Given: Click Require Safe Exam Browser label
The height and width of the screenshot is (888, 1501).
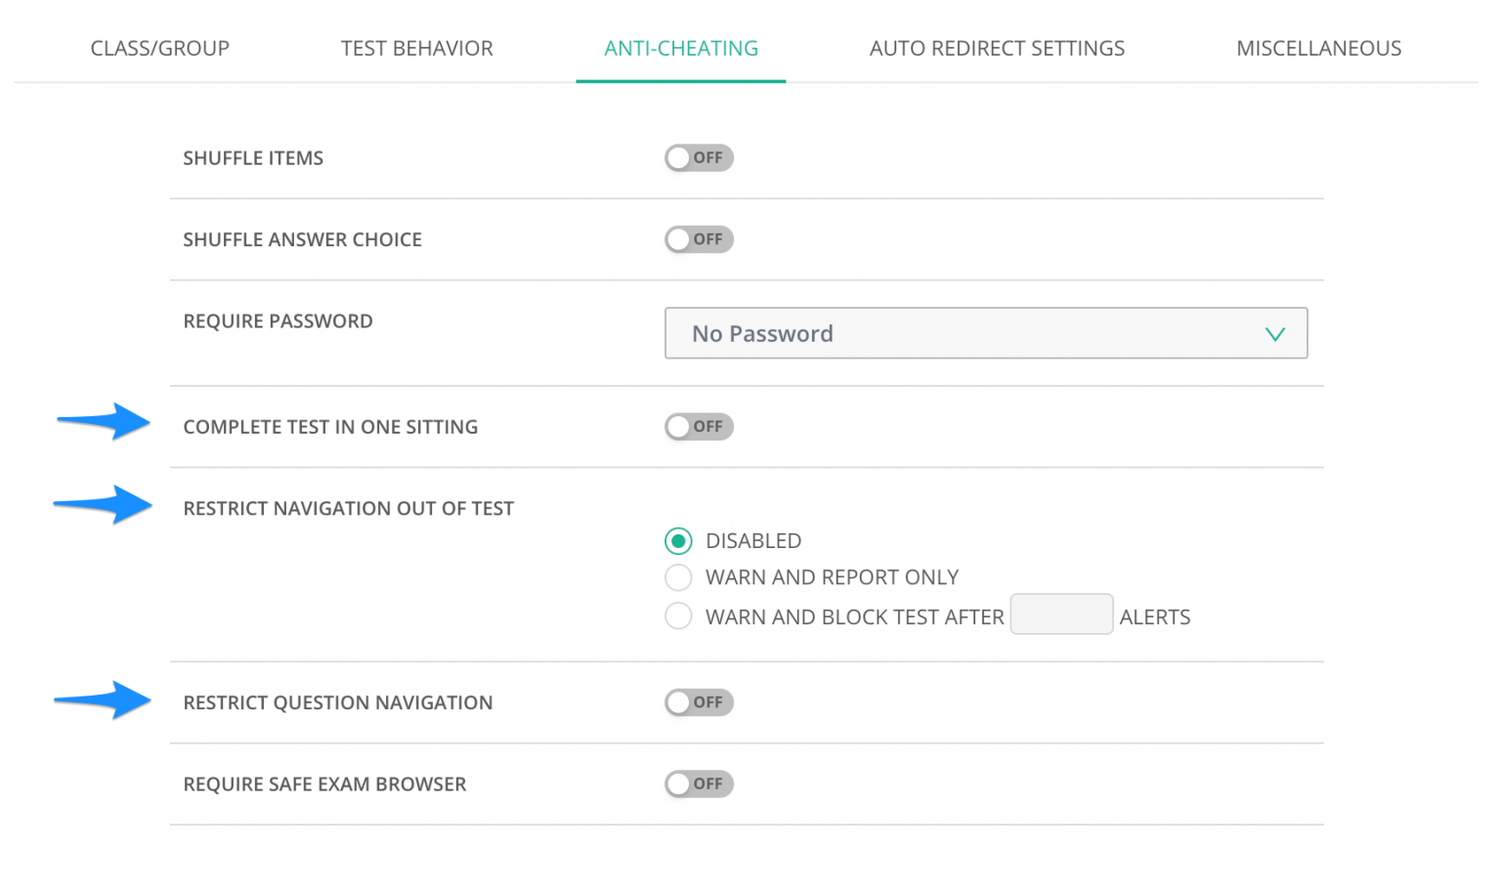Looking at the screenshot, I should point(324,783).
